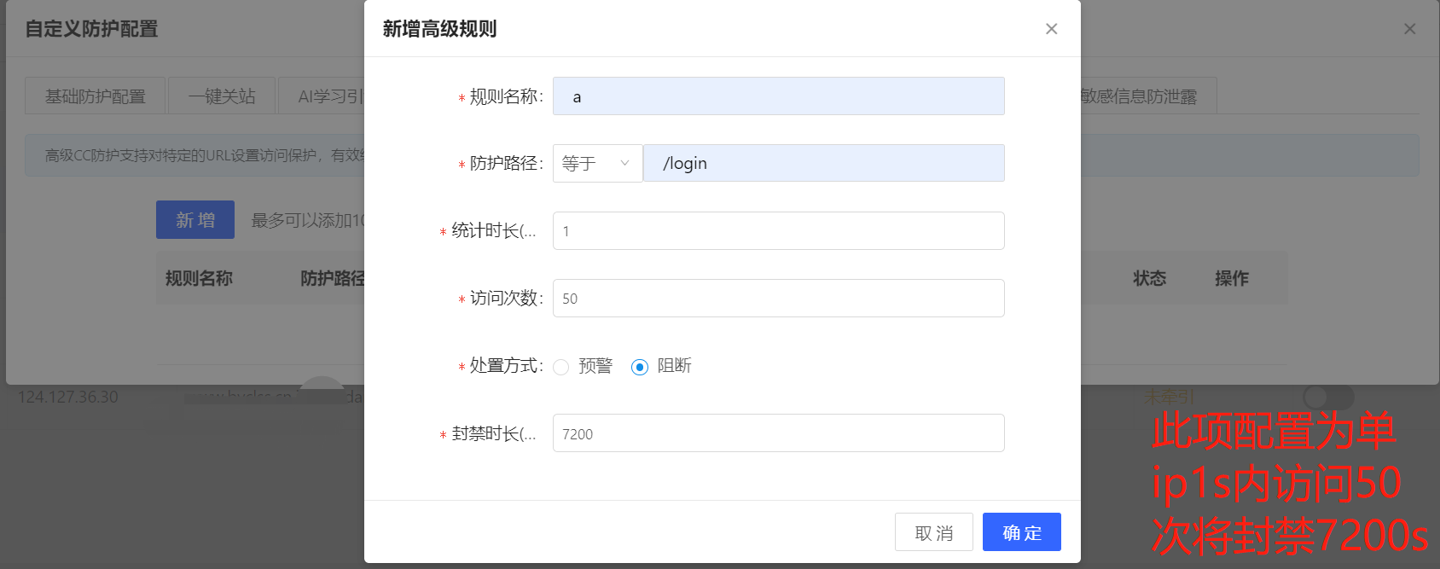Select the 阻断 radio option
Image resolution: width=1440 pixels, height=569 pixels.
tap(640, 367)
